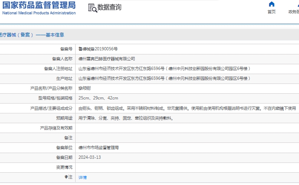299x185 pixels.
Task: Click the home icon labeled 首页
Action: 271,4
